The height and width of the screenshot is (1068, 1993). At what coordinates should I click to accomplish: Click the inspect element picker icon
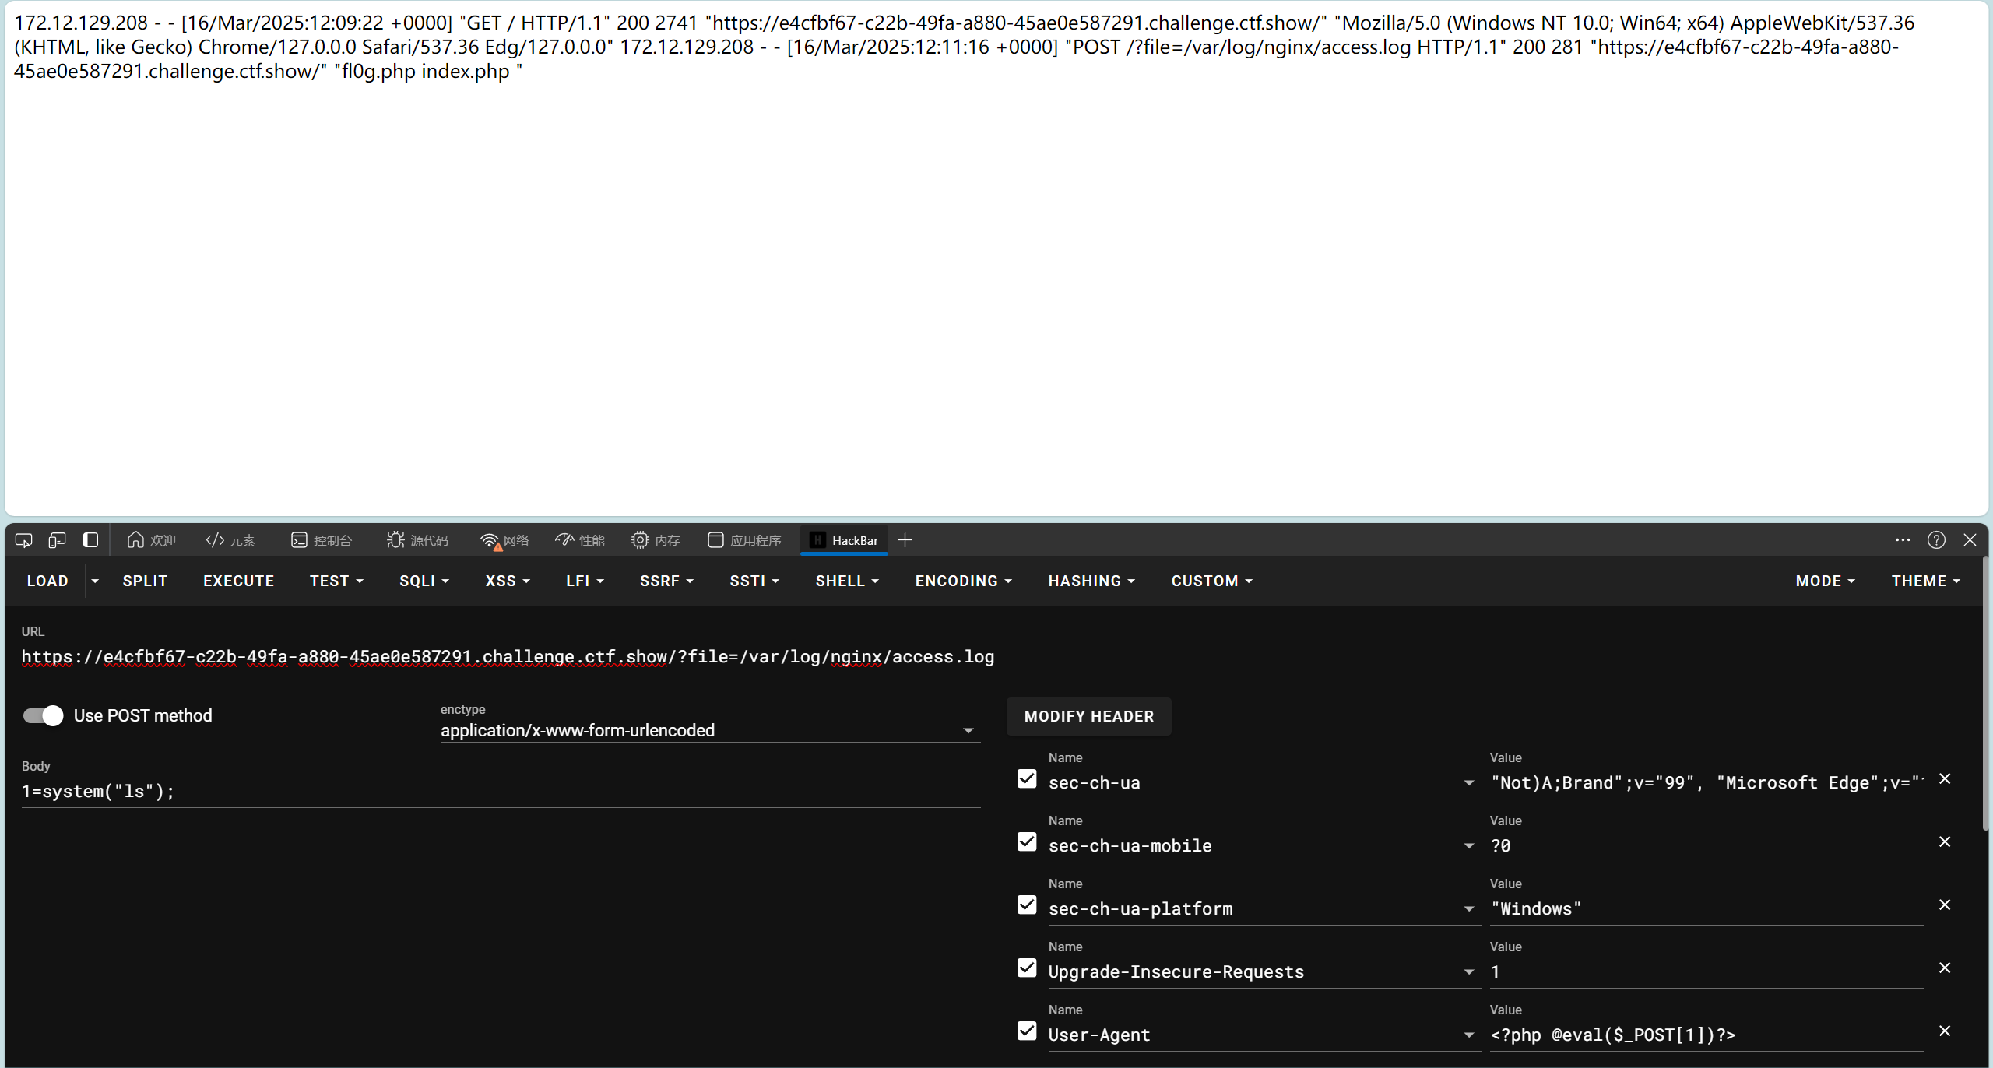(x=23, y=540)
